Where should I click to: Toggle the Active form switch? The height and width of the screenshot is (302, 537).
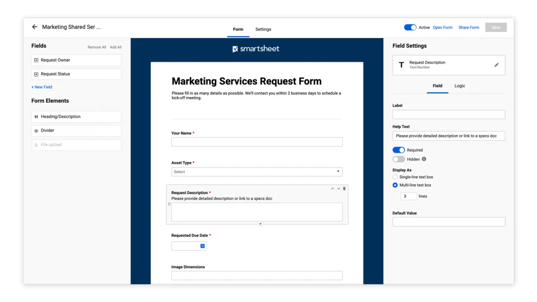[410, 27]
